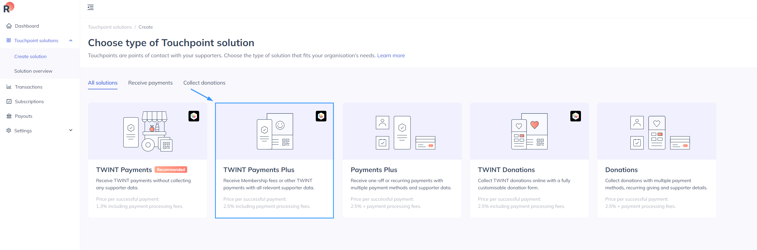Switch to the Receive payments tab

click(150, 83)
